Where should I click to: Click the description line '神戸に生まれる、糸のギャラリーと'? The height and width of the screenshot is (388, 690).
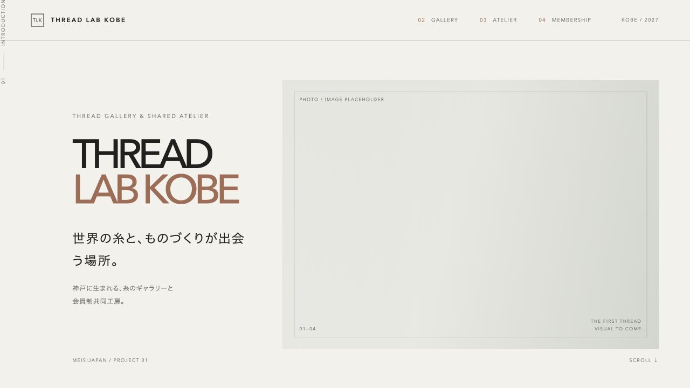coord(123,288)
